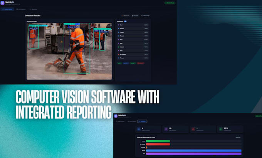
Task: Click the red violations icon in the stats cards
Action: click(x=193, y=129)
